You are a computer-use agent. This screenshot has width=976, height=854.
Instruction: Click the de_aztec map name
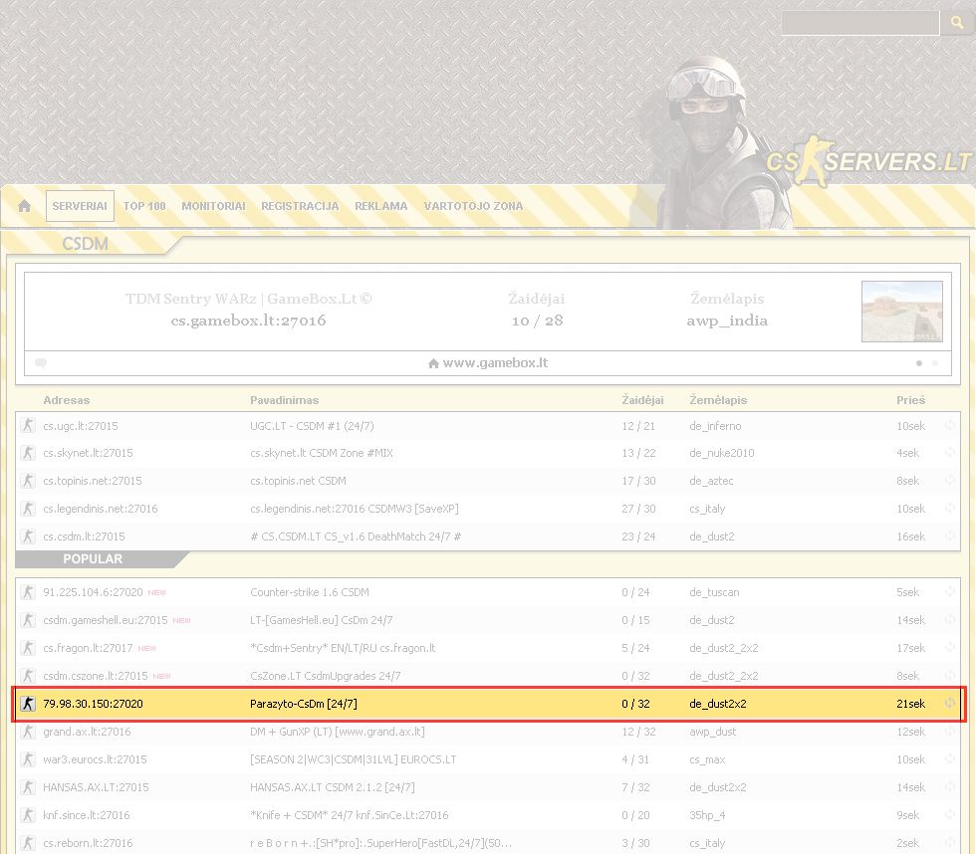pyautogui.click(x=711, y=481)
